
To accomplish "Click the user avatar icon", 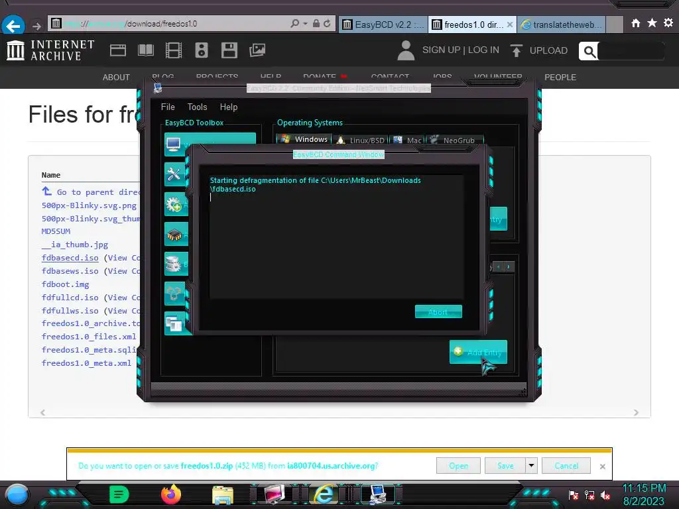I will tap(406, 50).
